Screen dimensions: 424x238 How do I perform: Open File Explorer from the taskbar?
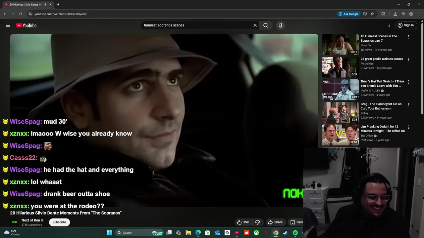point(188,233)
